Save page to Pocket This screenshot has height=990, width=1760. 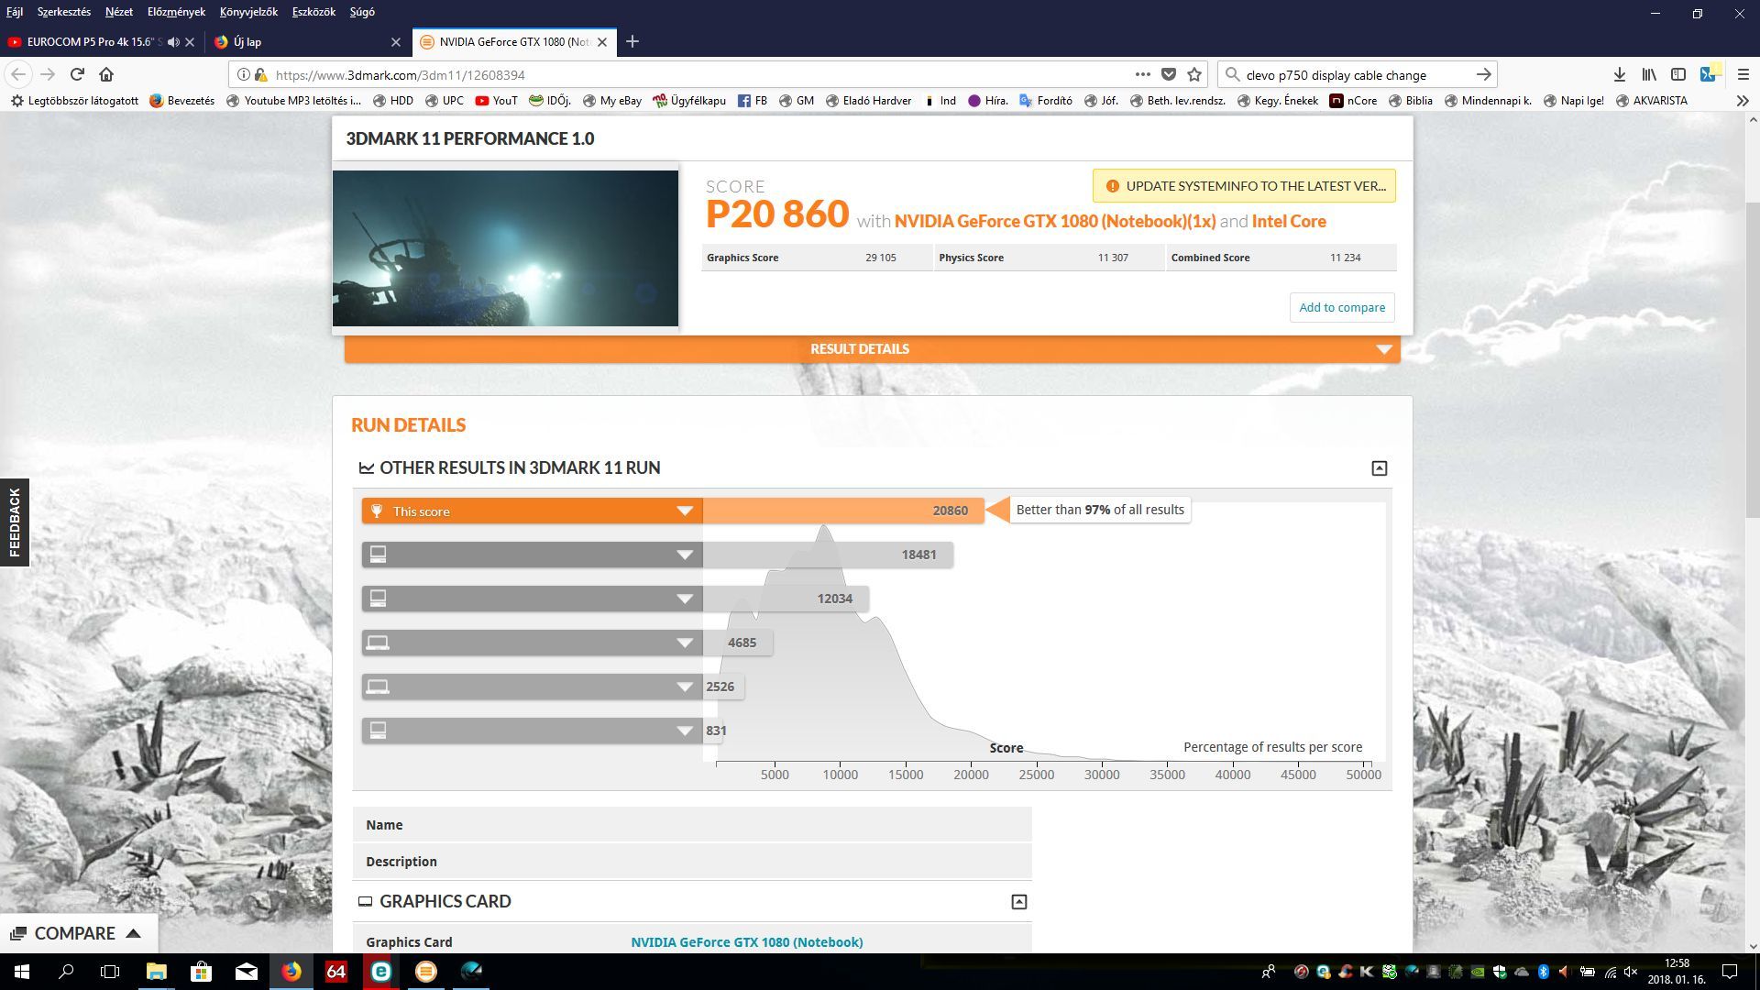pos(1169,74)
